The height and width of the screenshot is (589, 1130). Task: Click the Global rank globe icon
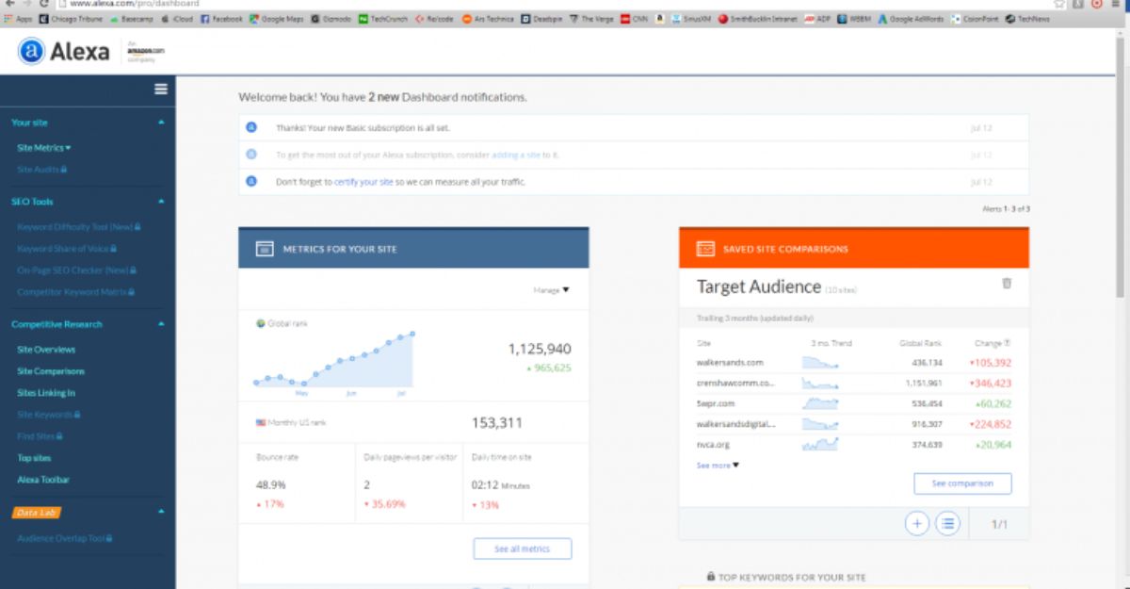pyautogui.click(x=261, y=323)
